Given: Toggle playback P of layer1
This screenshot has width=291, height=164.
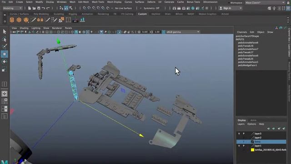Looking at the screenshot, I should point(244,146).
